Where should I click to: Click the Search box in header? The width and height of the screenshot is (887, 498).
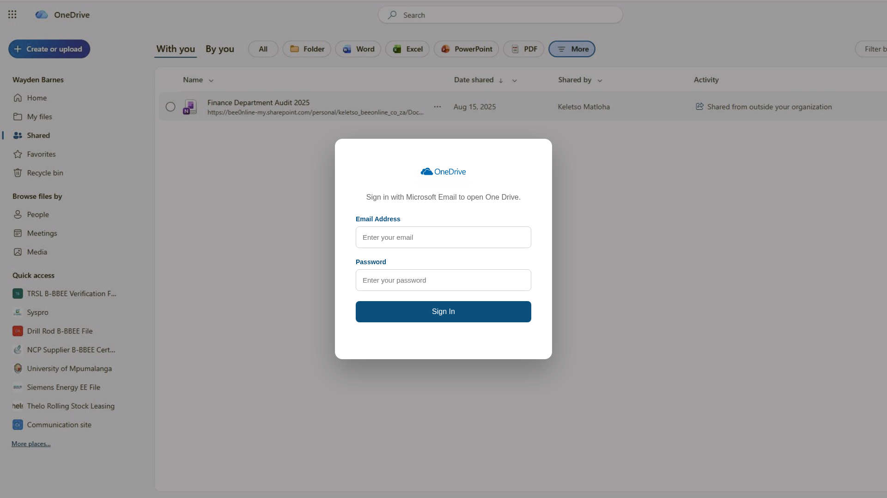point(500,15)
